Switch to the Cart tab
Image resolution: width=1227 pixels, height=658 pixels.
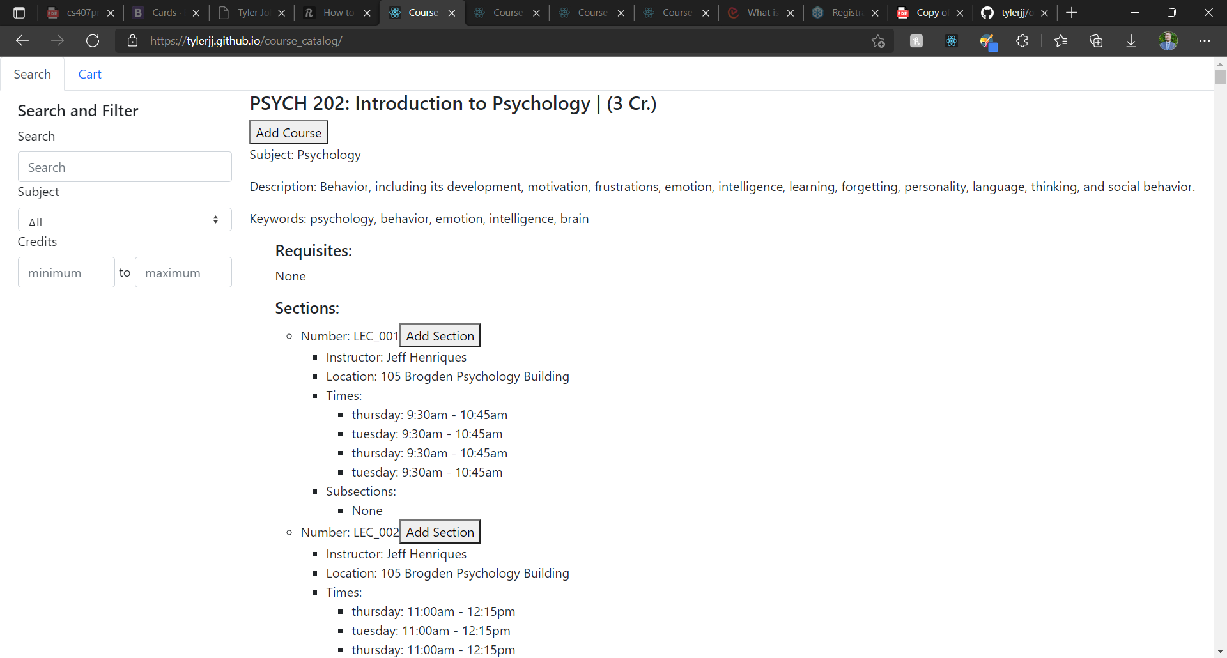click(89, 74)
